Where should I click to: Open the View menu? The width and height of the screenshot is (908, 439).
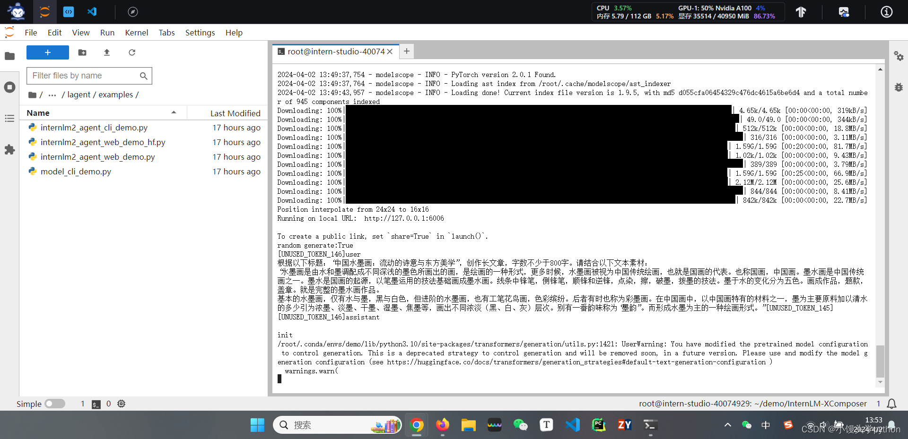click(81, 33)
